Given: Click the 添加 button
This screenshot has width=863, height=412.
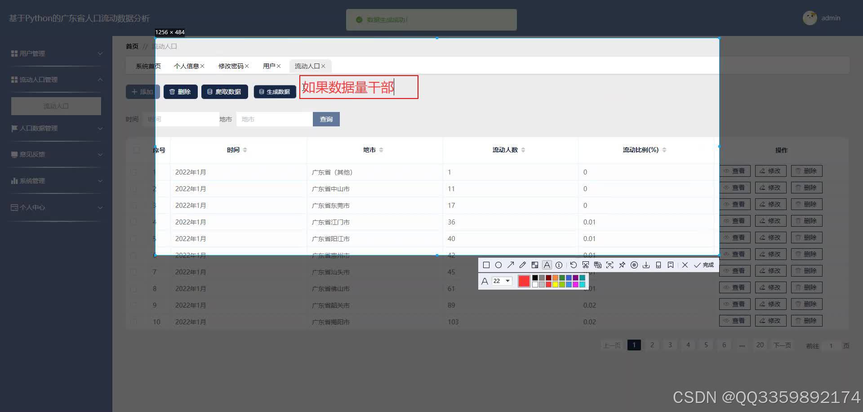Looking at the screenshot, I should pyautogui.click(x=142, y=92).
